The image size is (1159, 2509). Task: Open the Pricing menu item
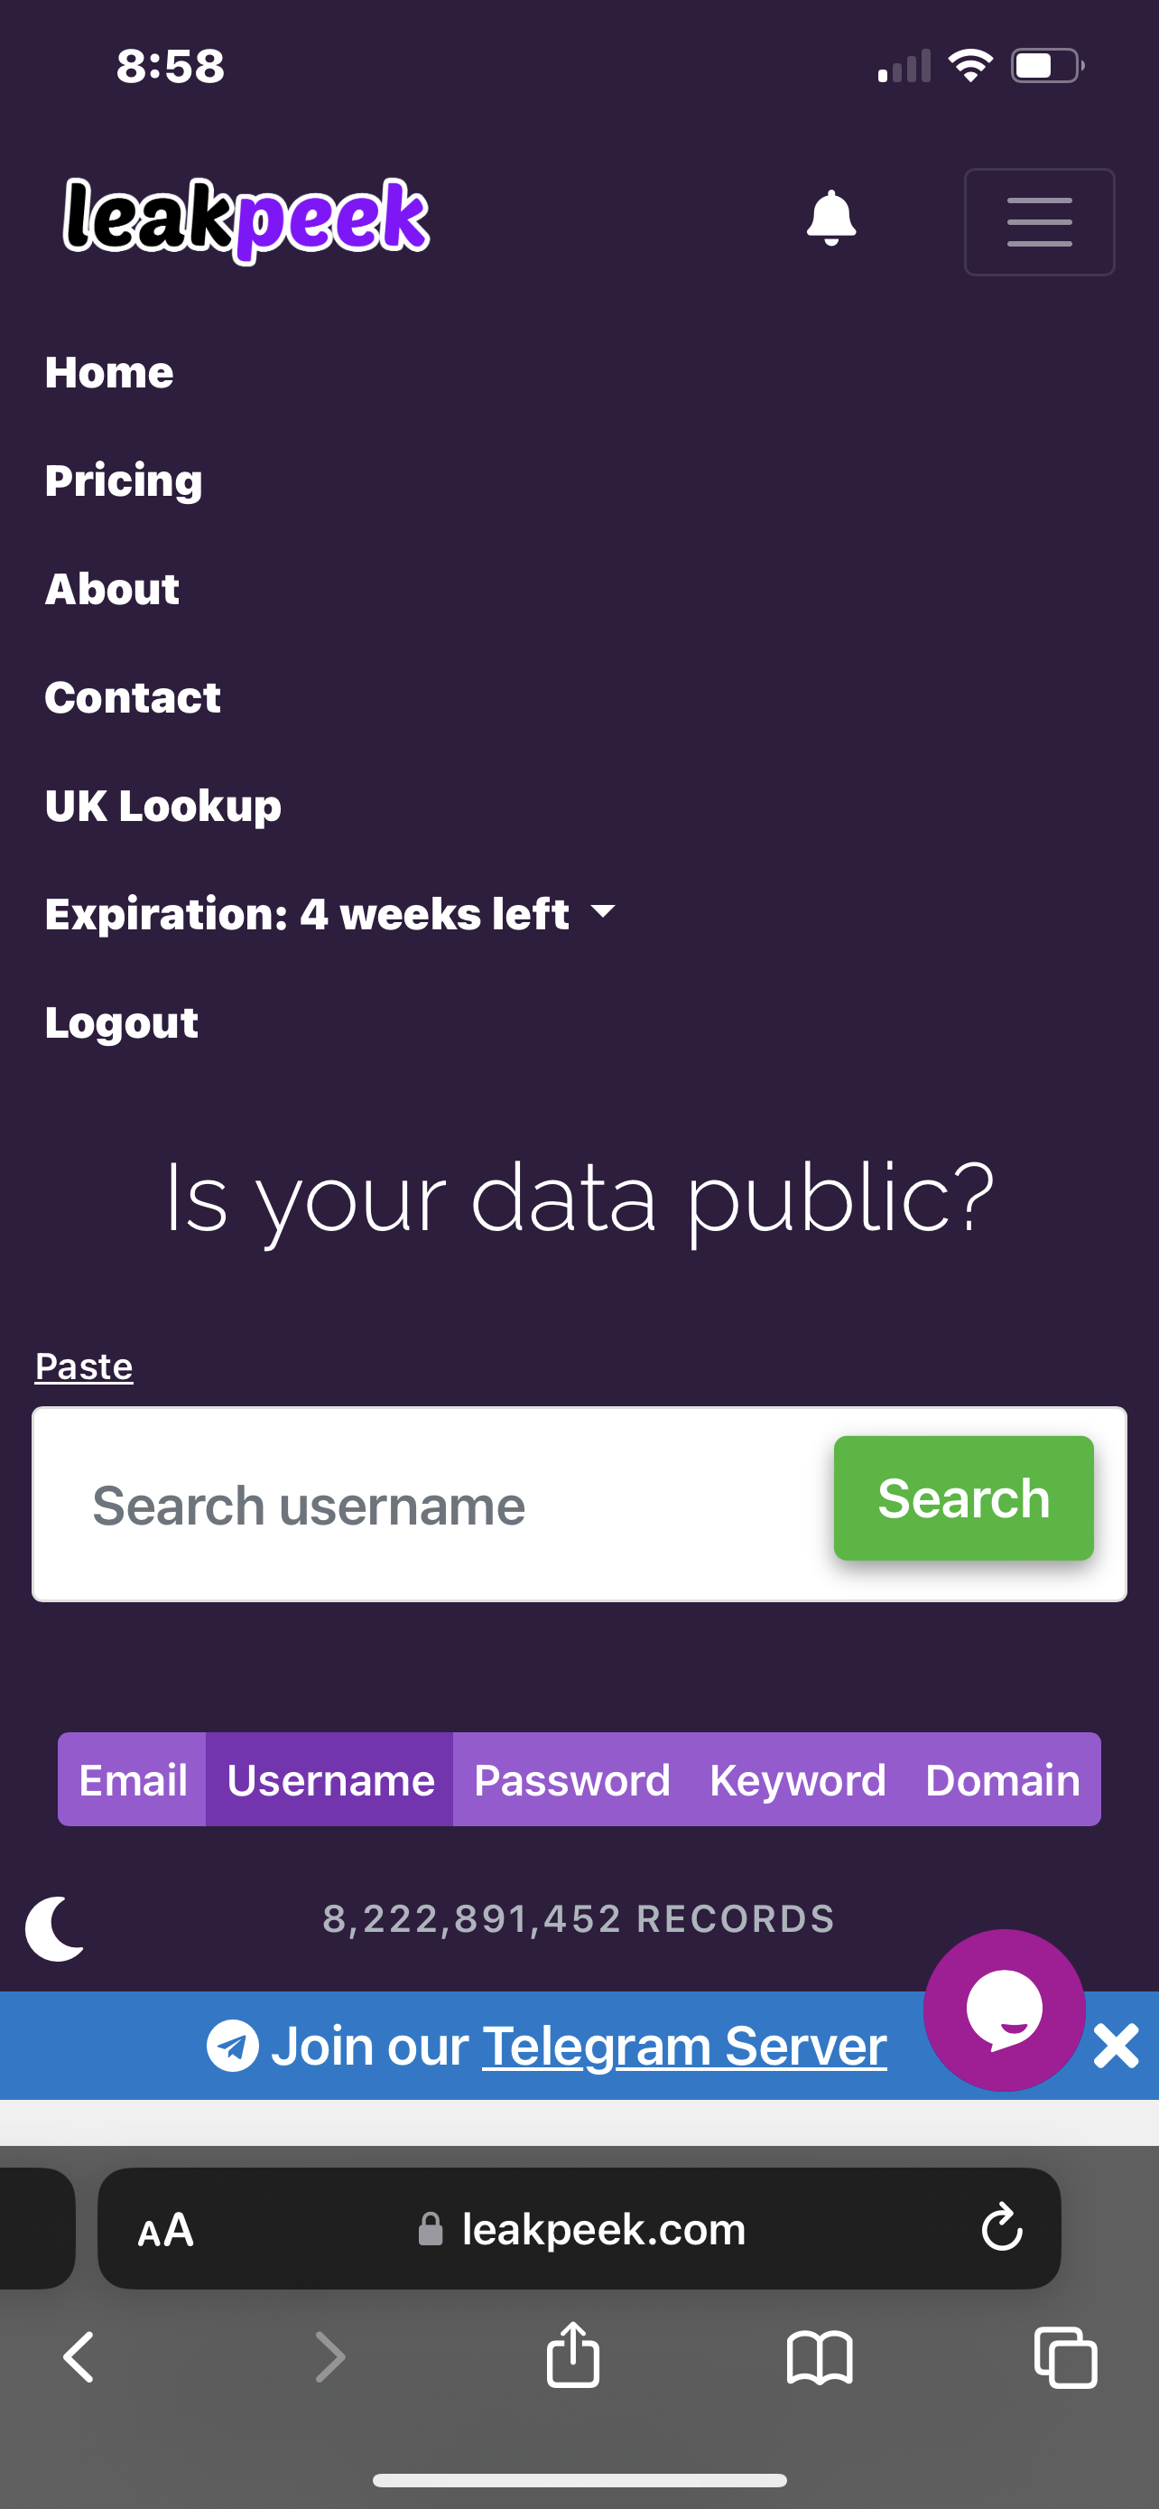pos(124,480)
